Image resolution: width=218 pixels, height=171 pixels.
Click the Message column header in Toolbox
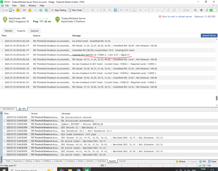(66, 113)
